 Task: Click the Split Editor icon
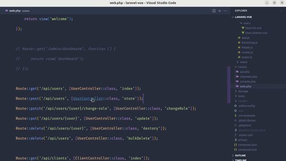[214, 11]
